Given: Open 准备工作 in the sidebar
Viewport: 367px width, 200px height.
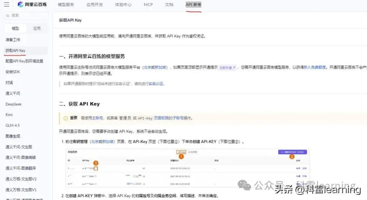Looking at the screenshot, I should (13, 40).
